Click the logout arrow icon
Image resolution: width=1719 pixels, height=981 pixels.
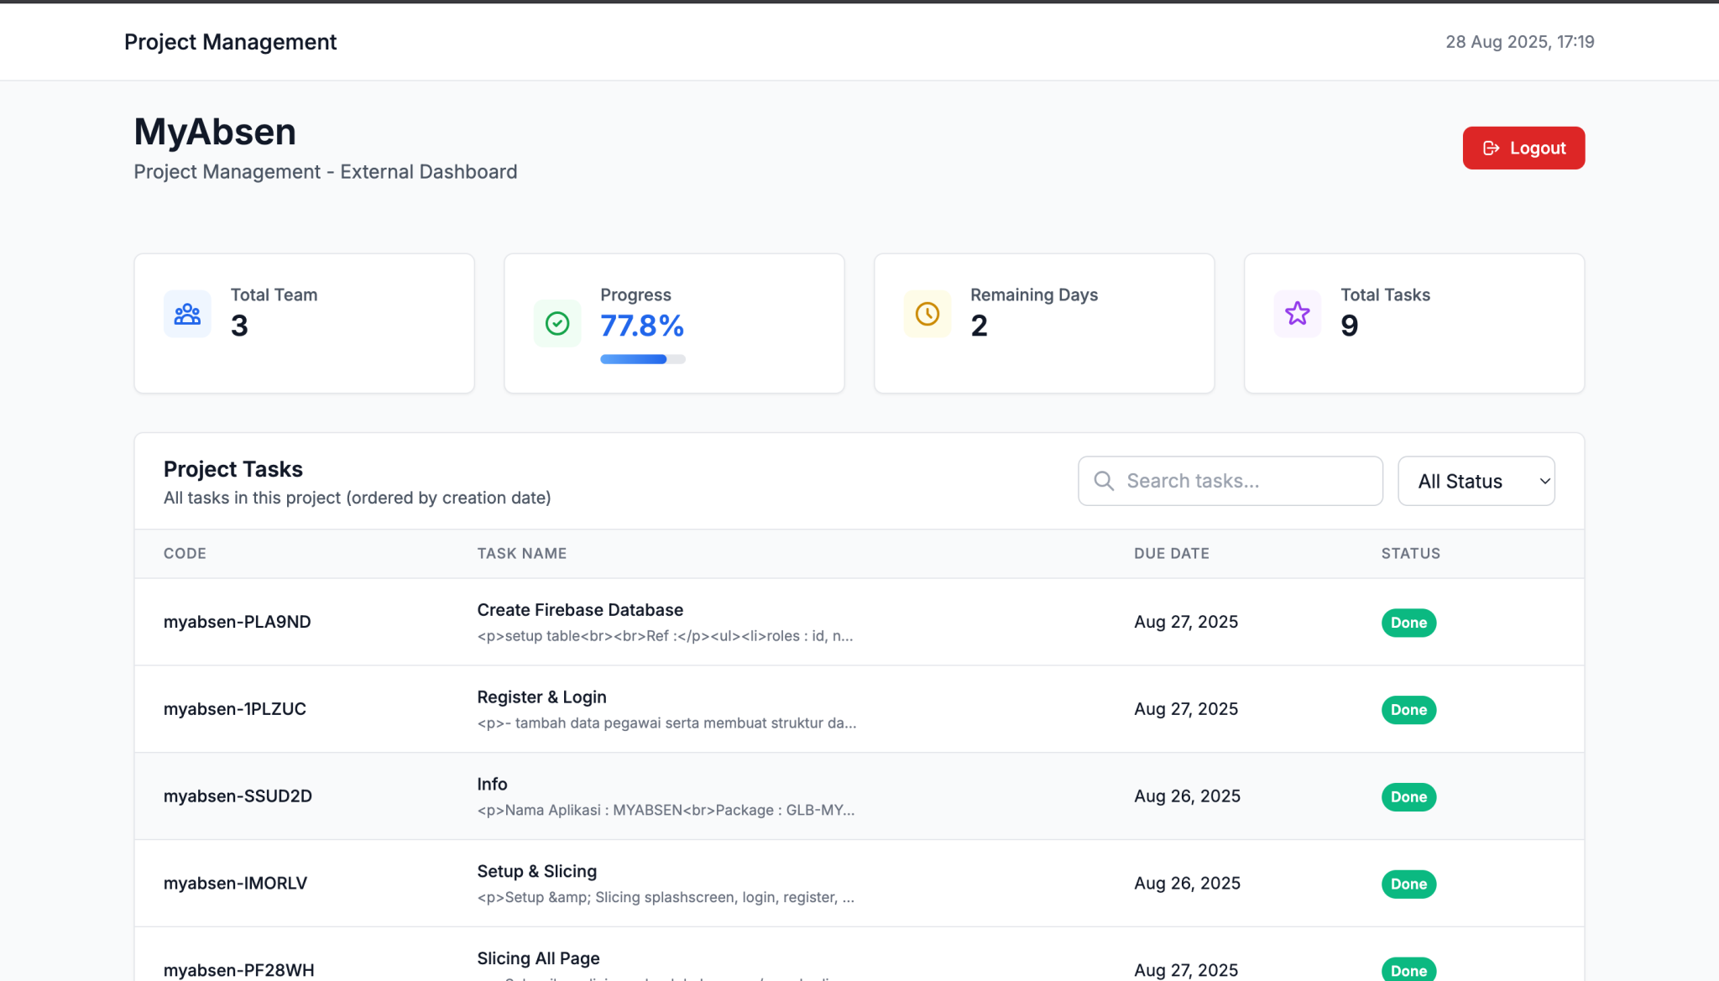coord(1492,148)
